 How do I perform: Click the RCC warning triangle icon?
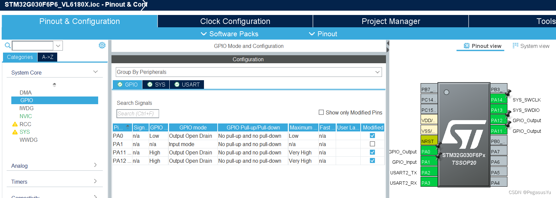coord(15,124)
